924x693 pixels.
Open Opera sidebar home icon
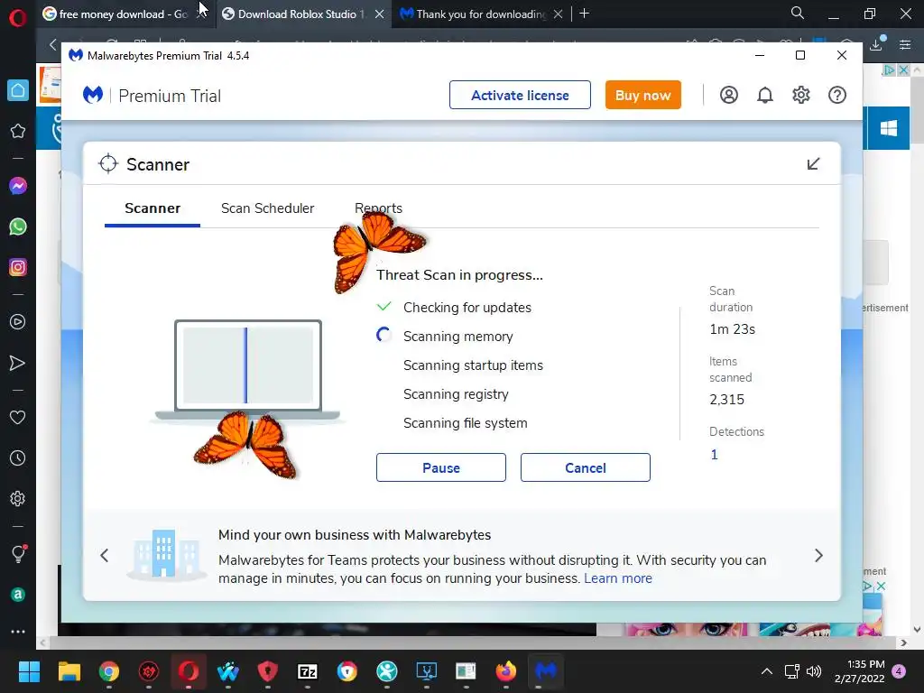click(x=18, y=90)
